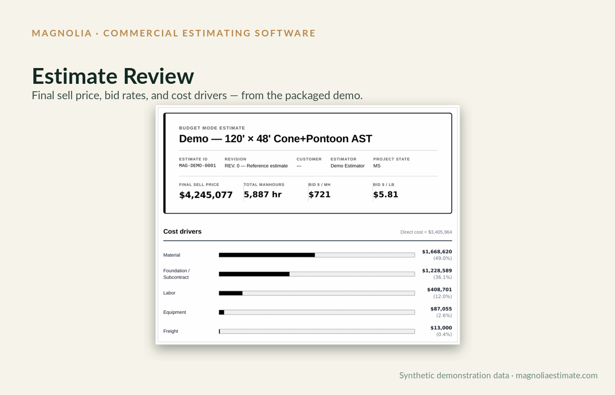Open the magnoliaestimate.com link in the footer
This screenshot has height=395, width=615.
click(x=557, y=375)
